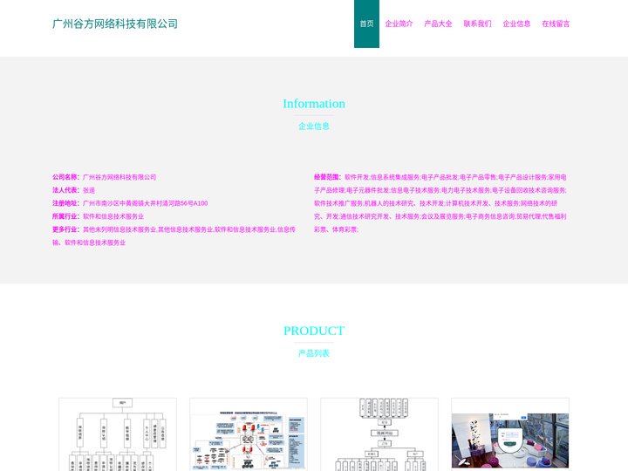The image size is (628, 471).
Task: Open 产品大全 menu item
Action: coord(438,24)
